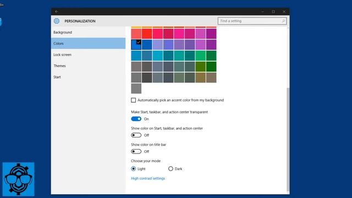Pick the bright pure red accent swatch

(x=147, y=34)
